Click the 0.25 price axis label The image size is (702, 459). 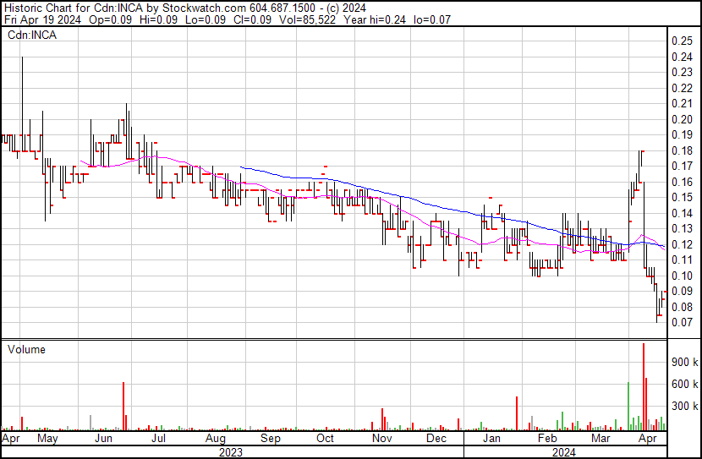682,41
